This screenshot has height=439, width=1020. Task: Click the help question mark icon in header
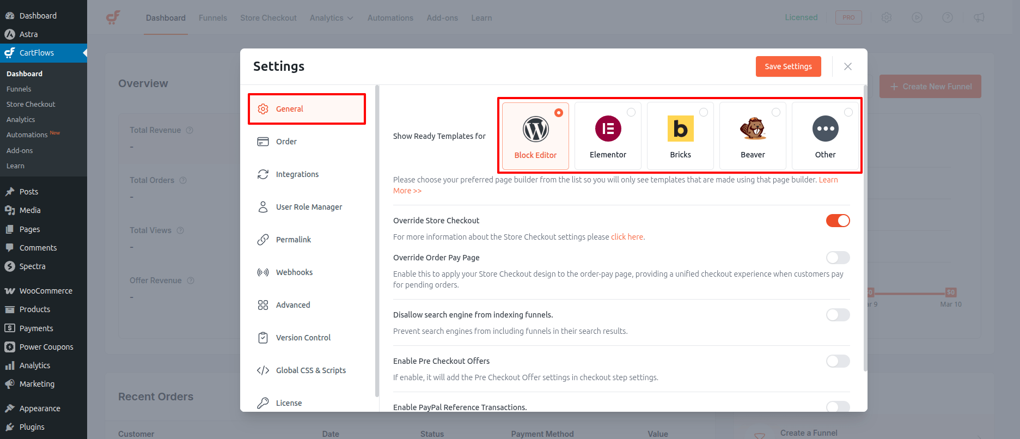click(x=948, y=17)
